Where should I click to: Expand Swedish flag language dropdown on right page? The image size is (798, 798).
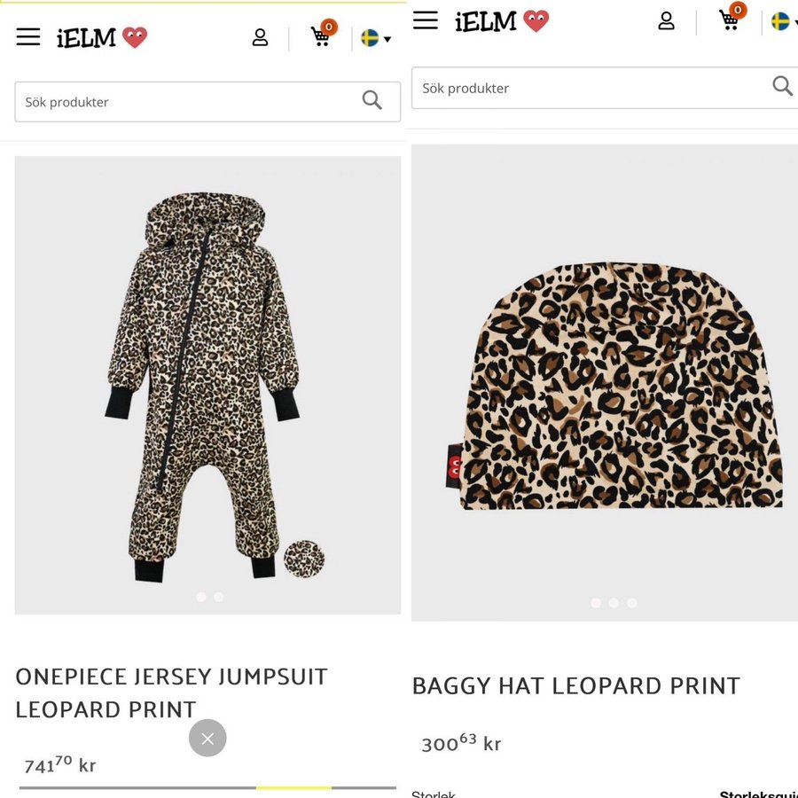(x=784, y=21)
